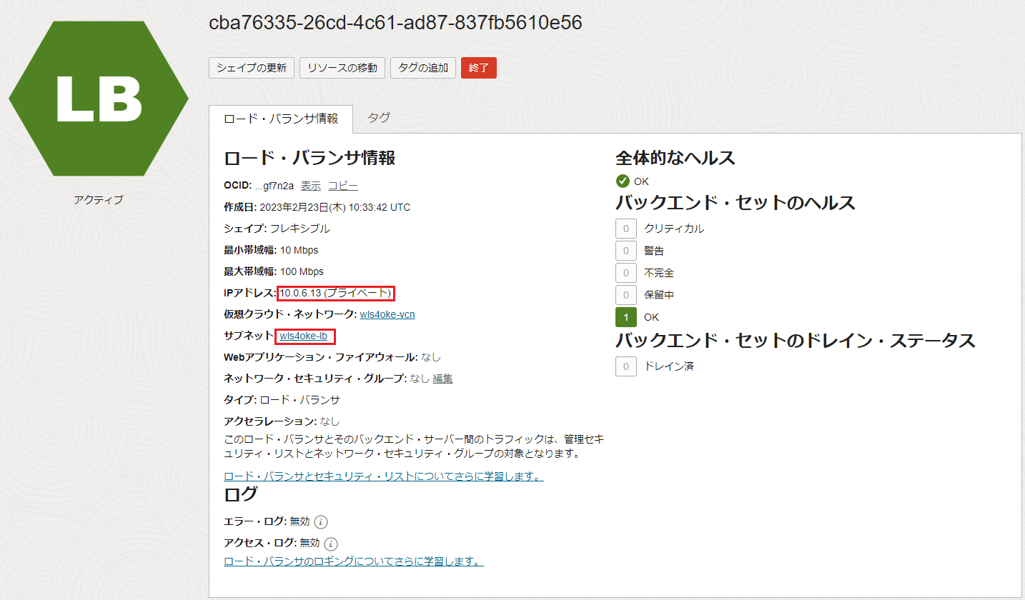
Task: Click the truncated OCID value ...gf7n2a
Action: 274,186
